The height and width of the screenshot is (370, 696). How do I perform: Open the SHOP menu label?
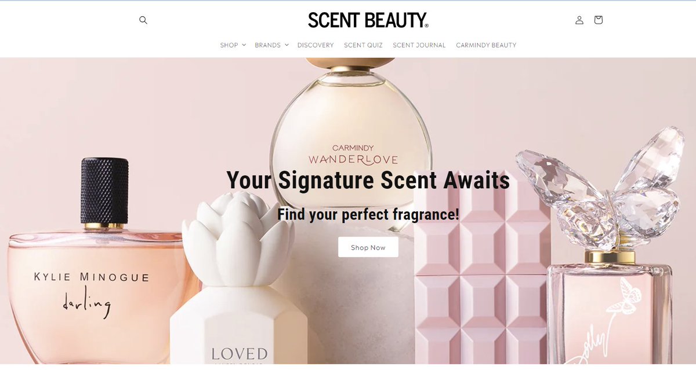[229, 45]
